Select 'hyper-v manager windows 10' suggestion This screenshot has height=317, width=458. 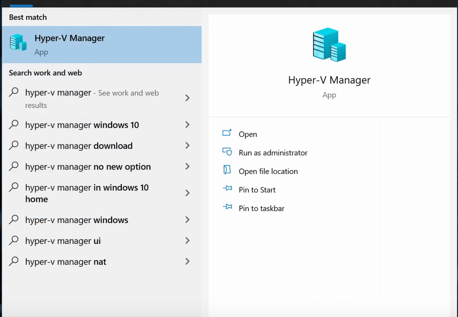[x=102, y=125]
